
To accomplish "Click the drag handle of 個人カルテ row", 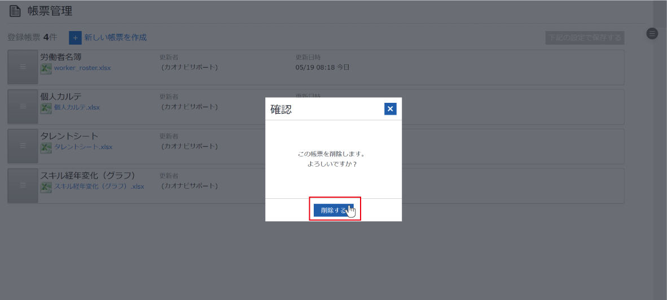I will pyautogui.click(x=23, y=107).
